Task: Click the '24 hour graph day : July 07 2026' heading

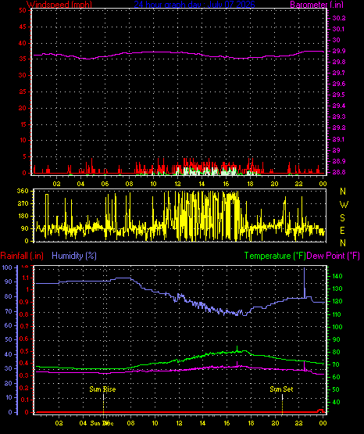Action: click(x=194, y=5)
